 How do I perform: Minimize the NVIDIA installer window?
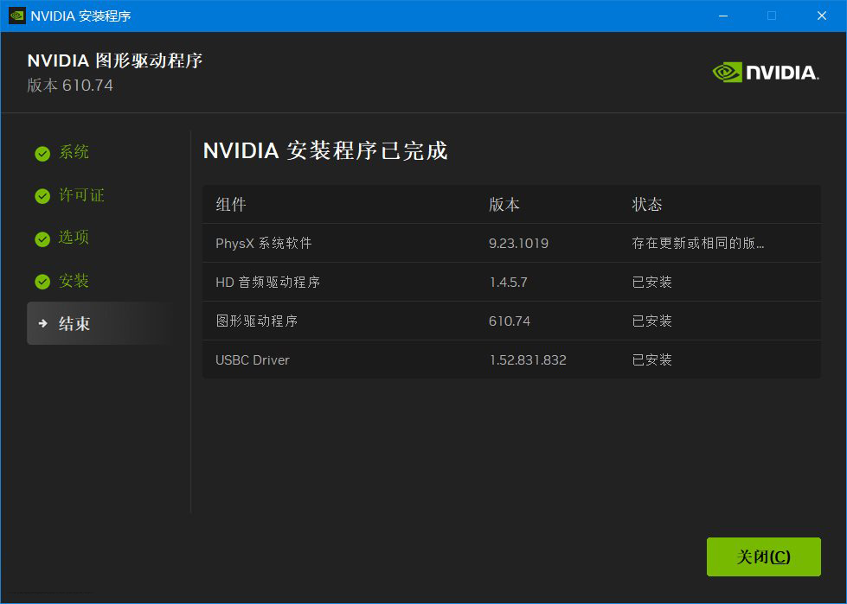coord(723,16)
